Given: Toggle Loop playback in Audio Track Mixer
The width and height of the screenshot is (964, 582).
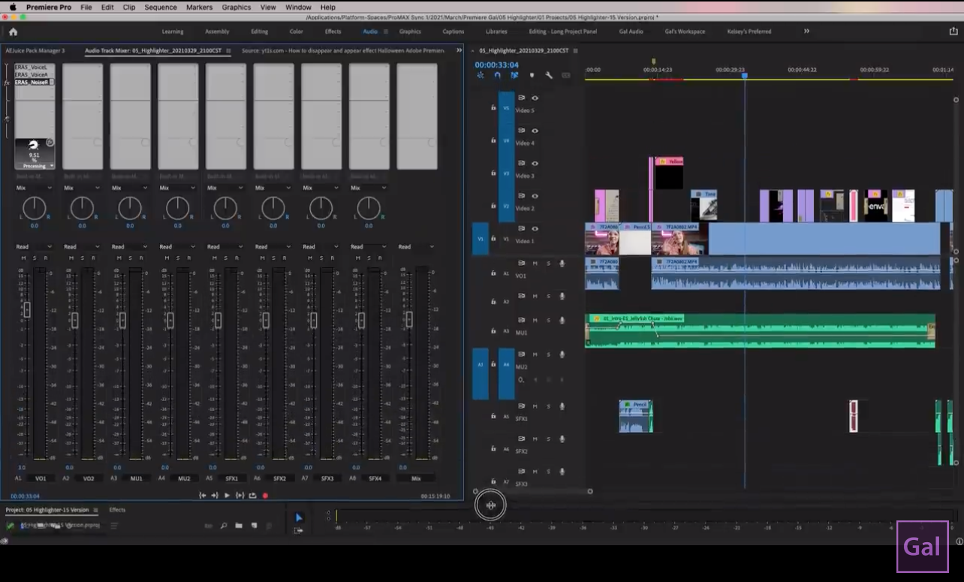Looking at the screenshot, I should point(252,496).
